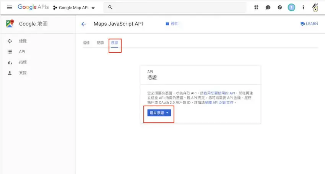The height and width of the screenshot is (174, 325).
Task: Open the notifications alert icon
Action: click(x=268, y=8)
